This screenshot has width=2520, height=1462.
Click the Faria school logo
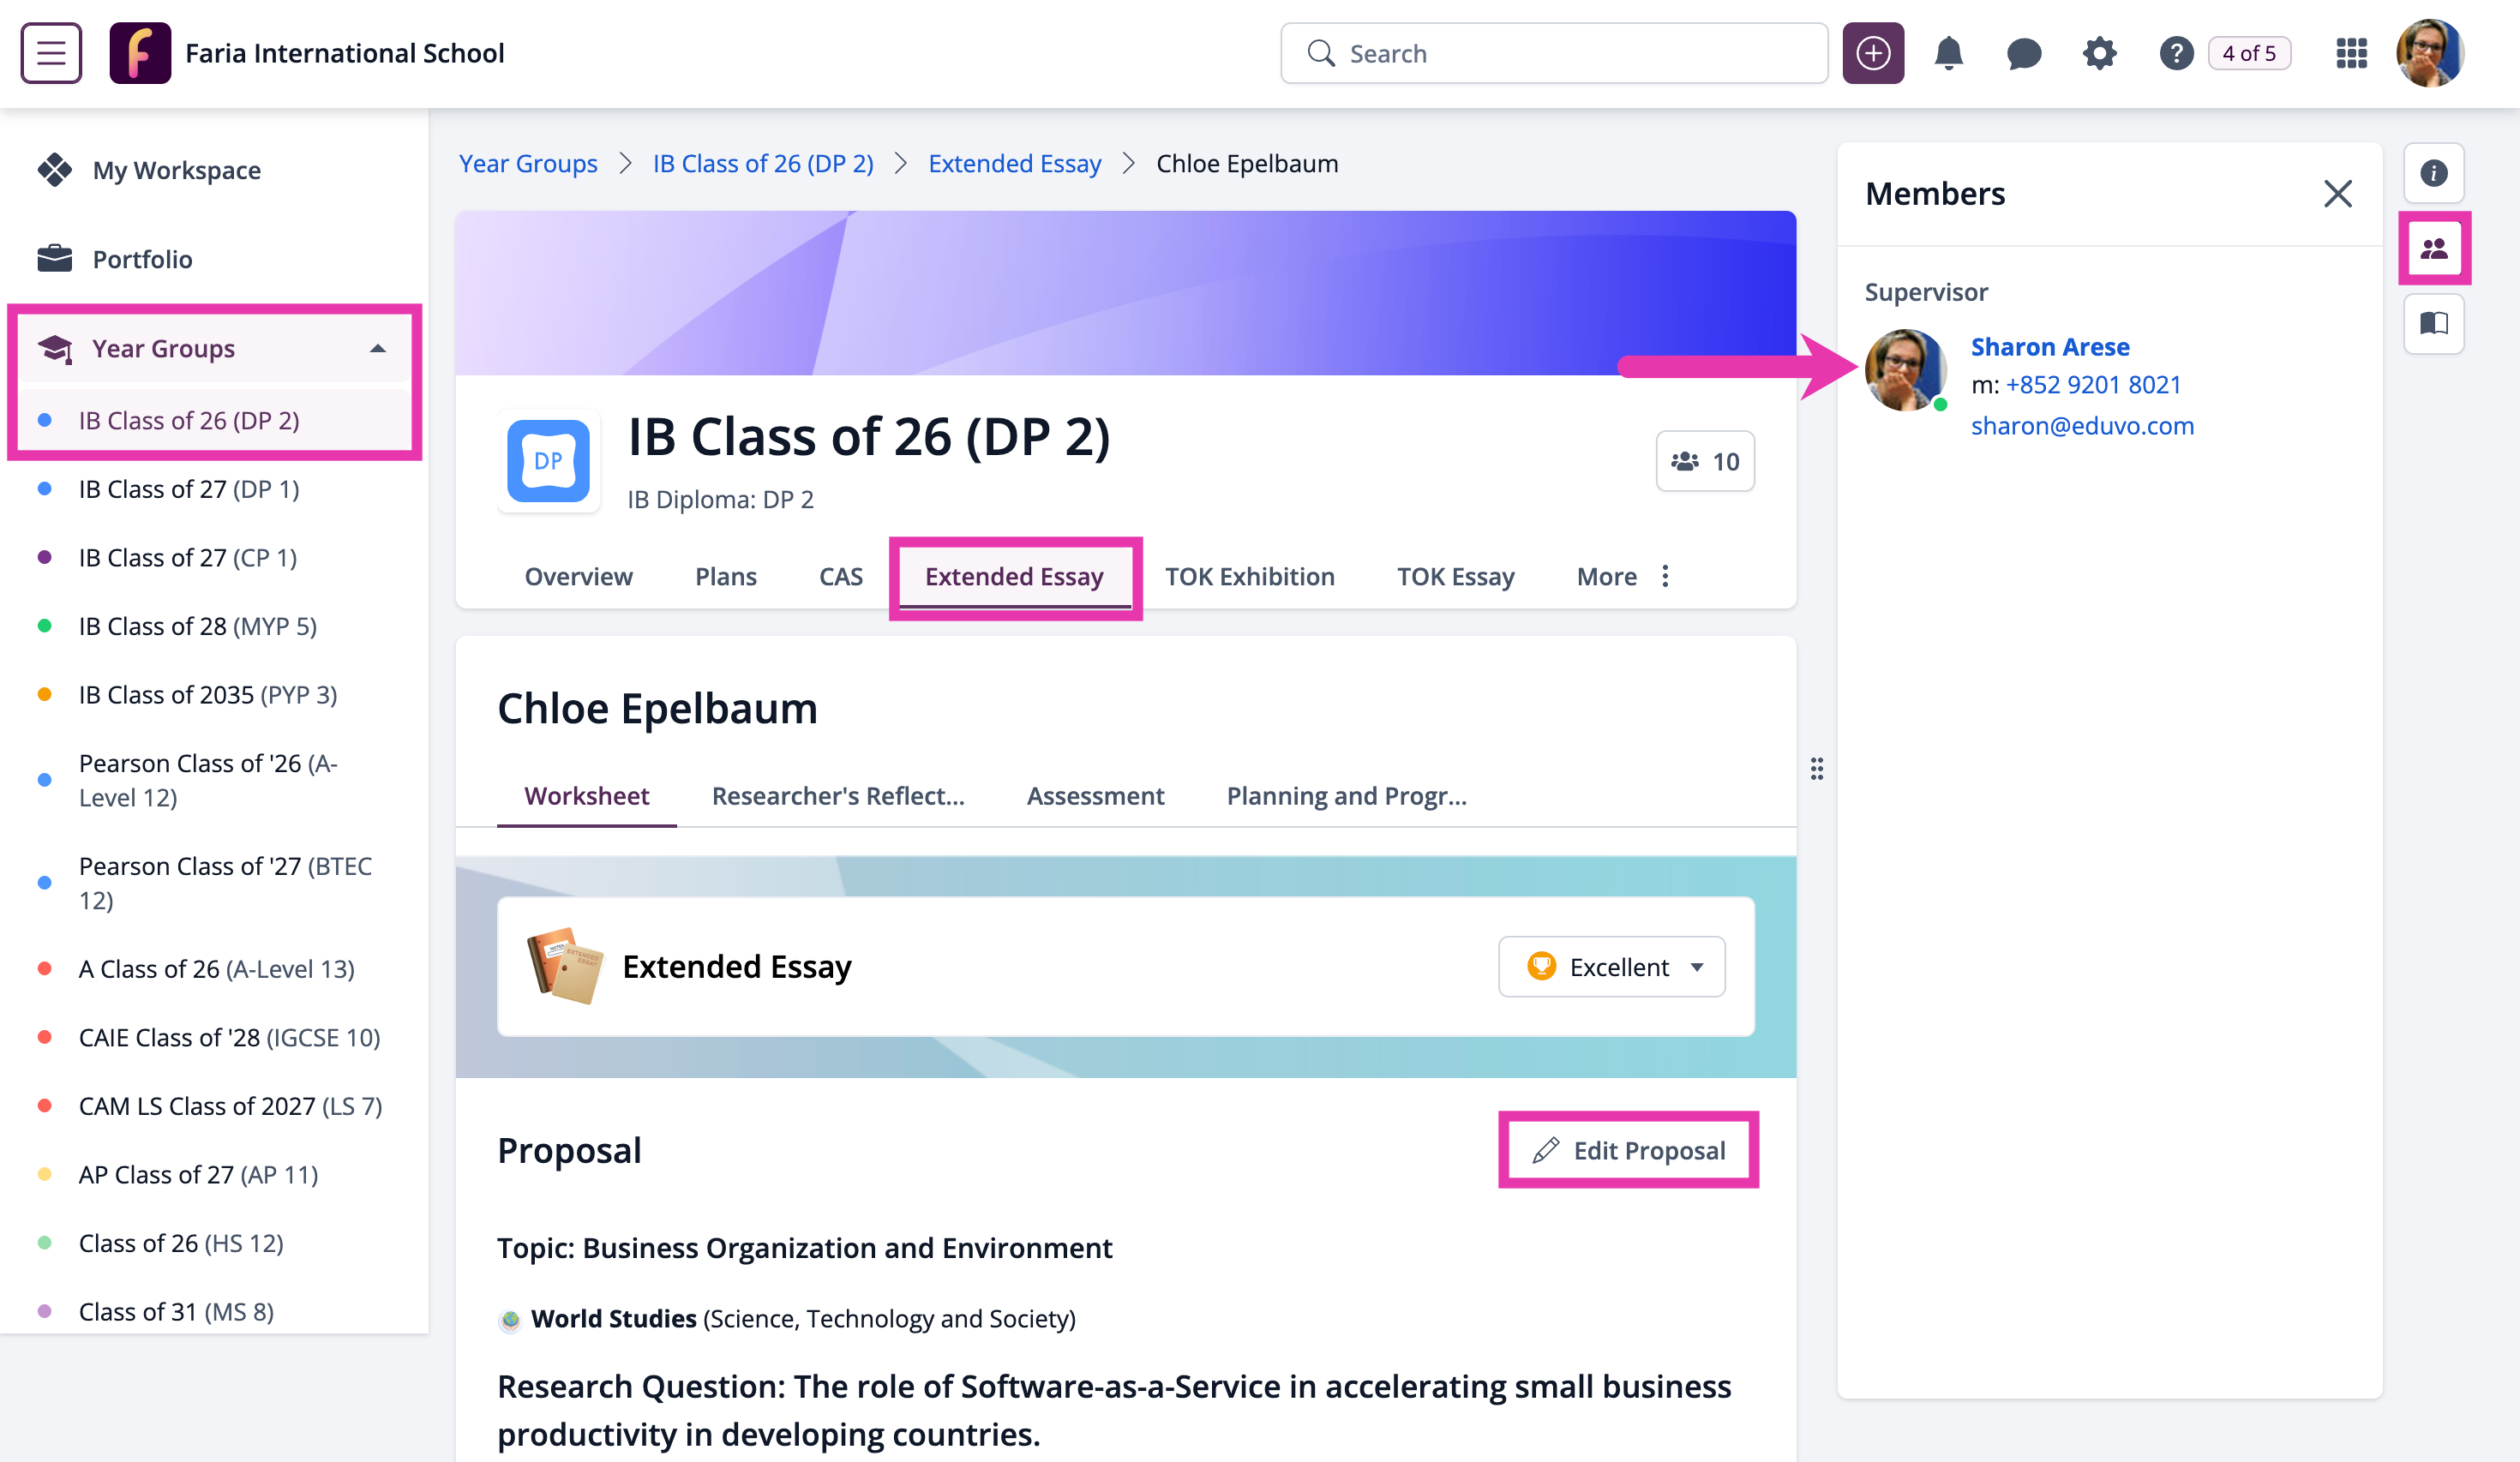point(140,53)
